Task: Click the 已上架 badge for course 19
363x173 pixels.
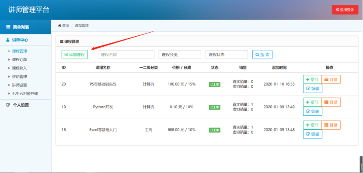Action: (215, 107)
